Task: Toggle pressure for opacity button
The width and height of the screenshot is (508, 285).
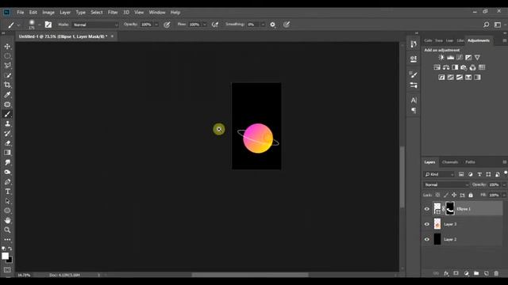Action: tap(167, 25)
